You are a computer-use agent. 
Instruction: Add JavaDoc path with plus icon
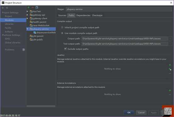pyautogui.click(x=170, y=65)
